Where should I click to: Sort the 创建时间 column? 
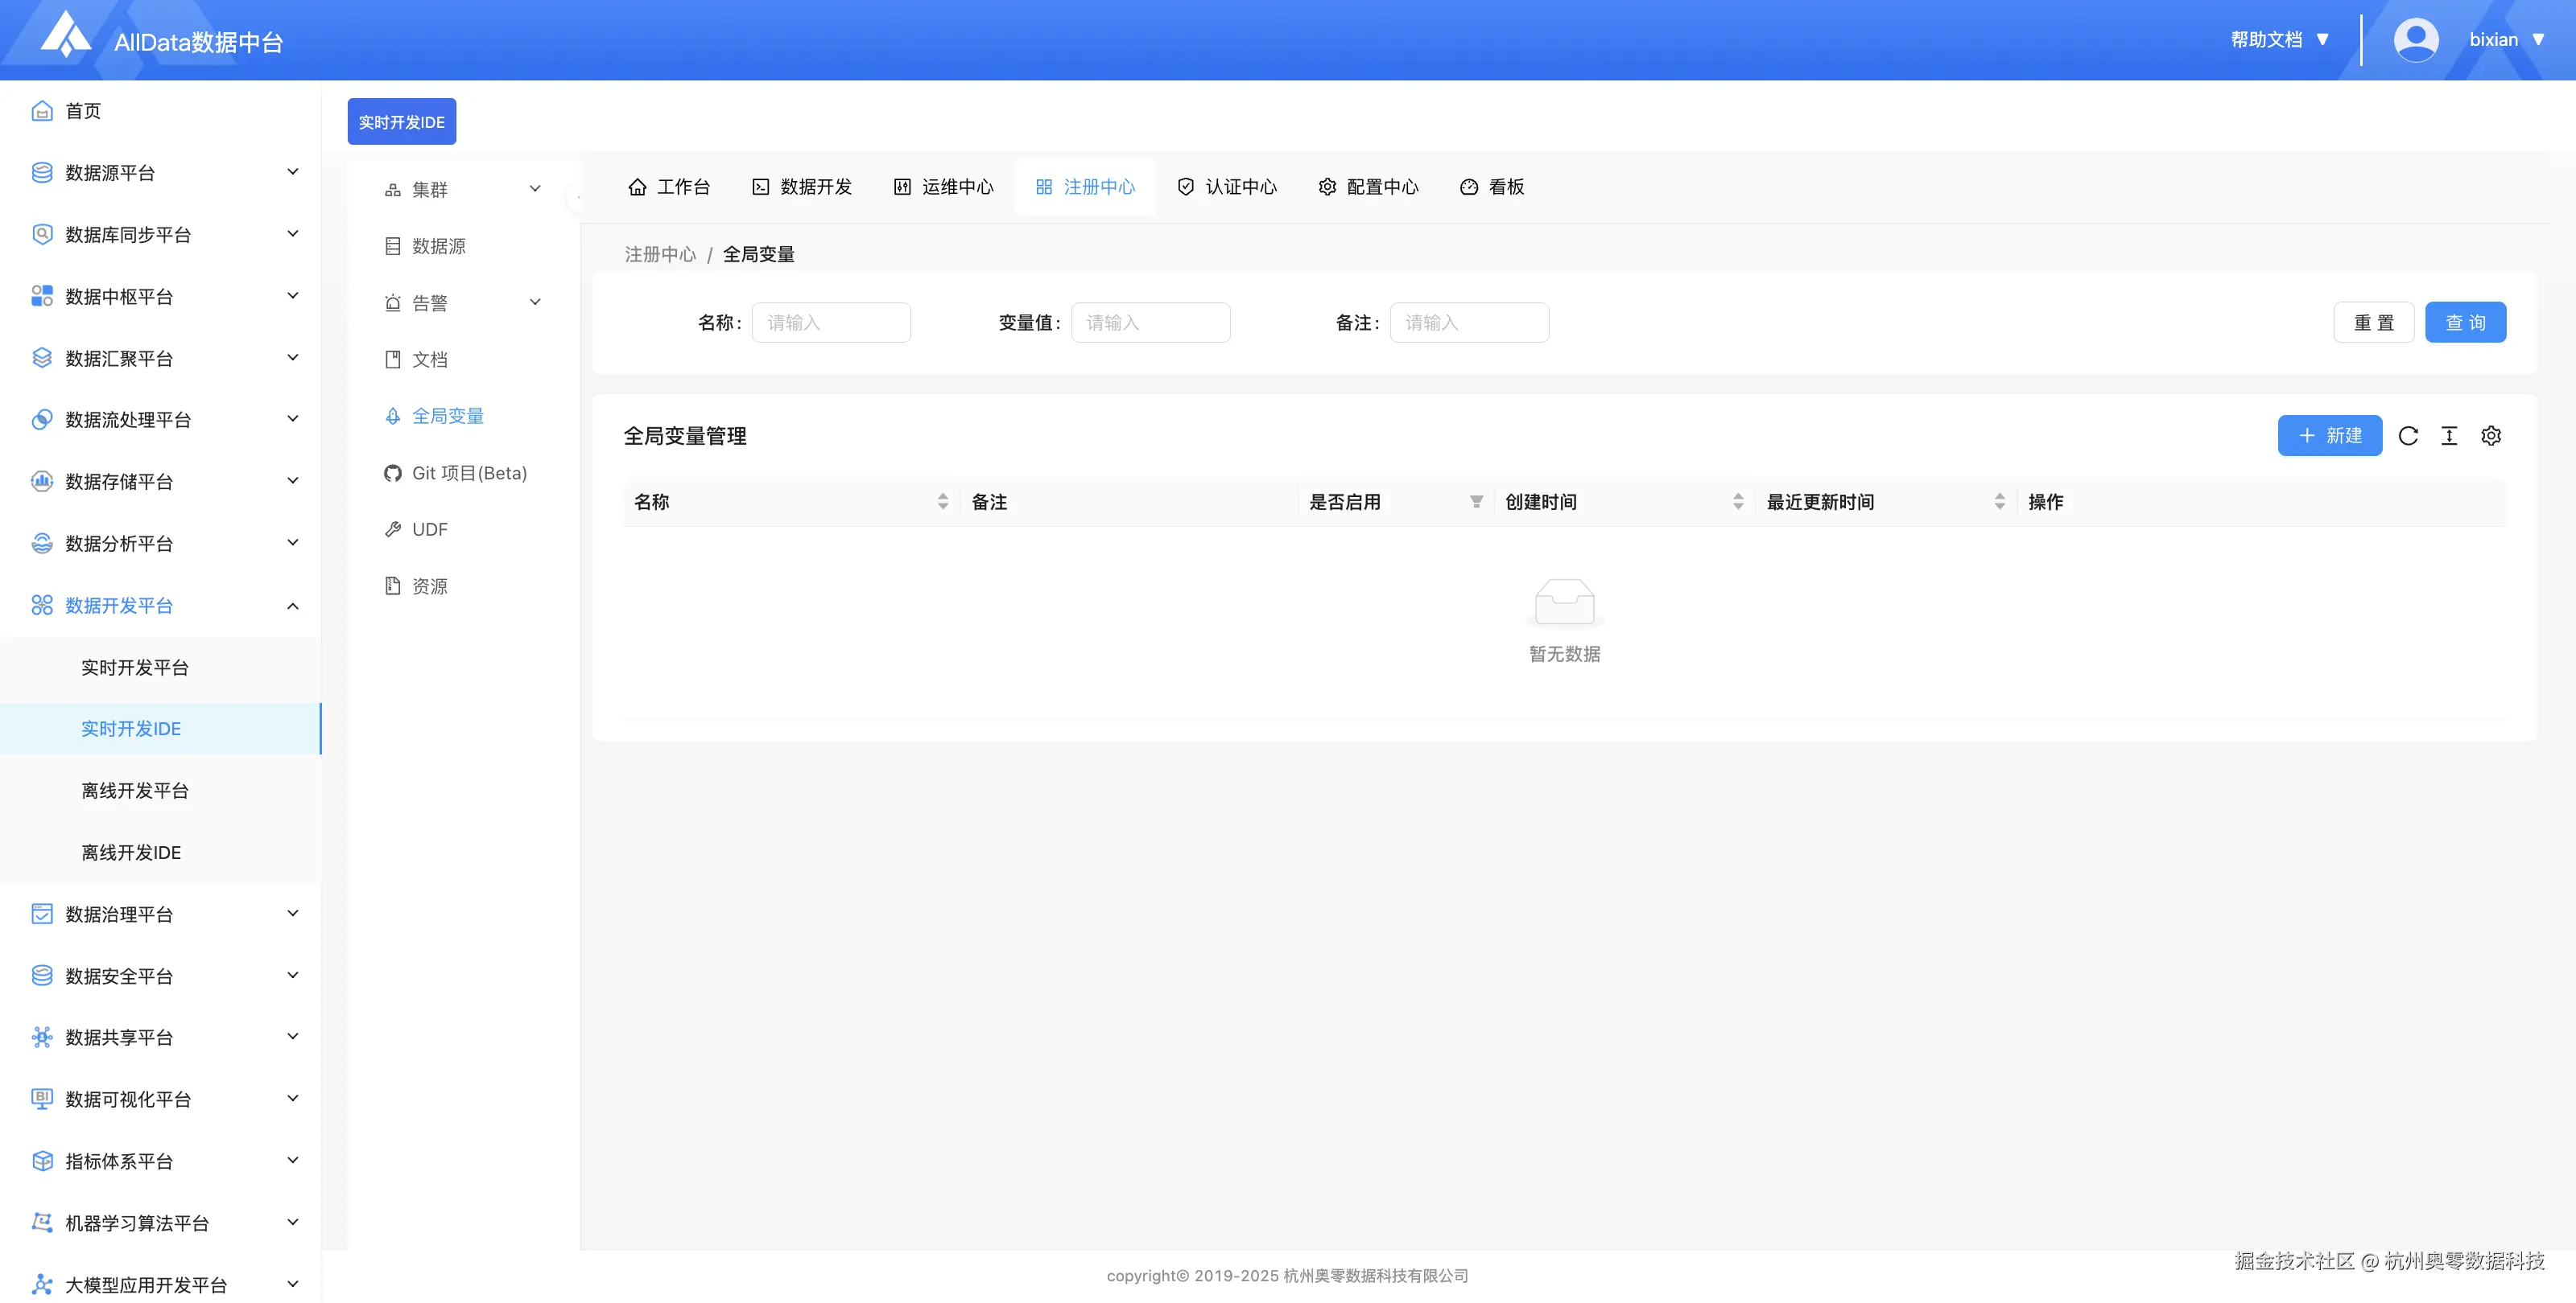coord(1738,502)
